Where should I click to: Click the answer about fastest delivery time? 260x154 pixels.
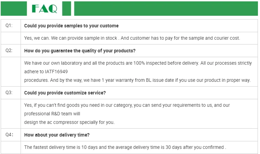tap(125, 147)
